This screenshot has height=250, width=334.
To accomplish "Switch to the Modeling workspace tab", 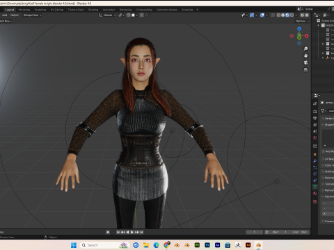I will [24, 10].
